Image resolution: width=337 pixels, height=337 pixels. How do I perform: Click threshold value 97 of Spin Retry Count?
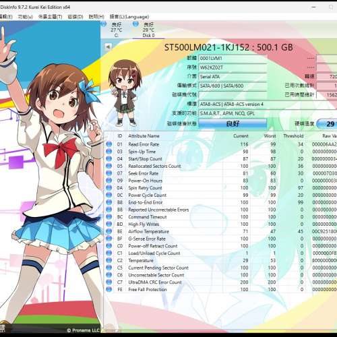[x=301, y=188]
